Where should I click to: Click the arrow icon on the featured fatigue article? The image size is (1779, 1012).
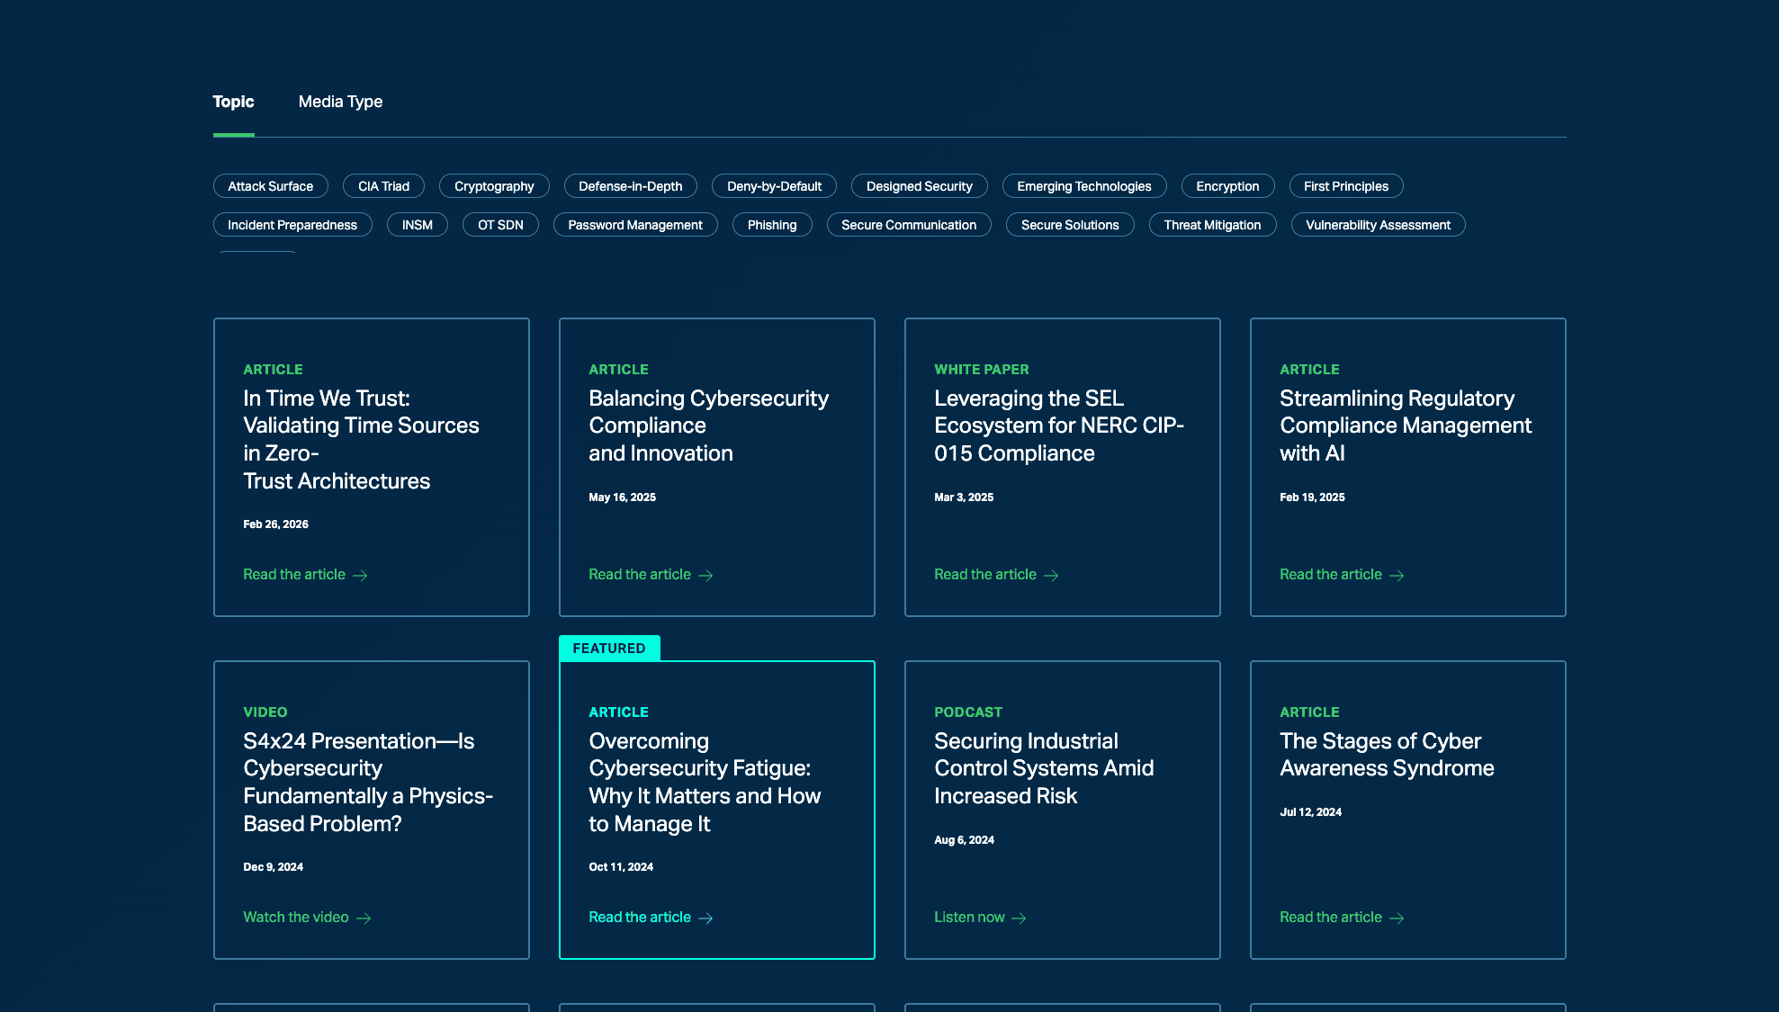click(707, 918)
